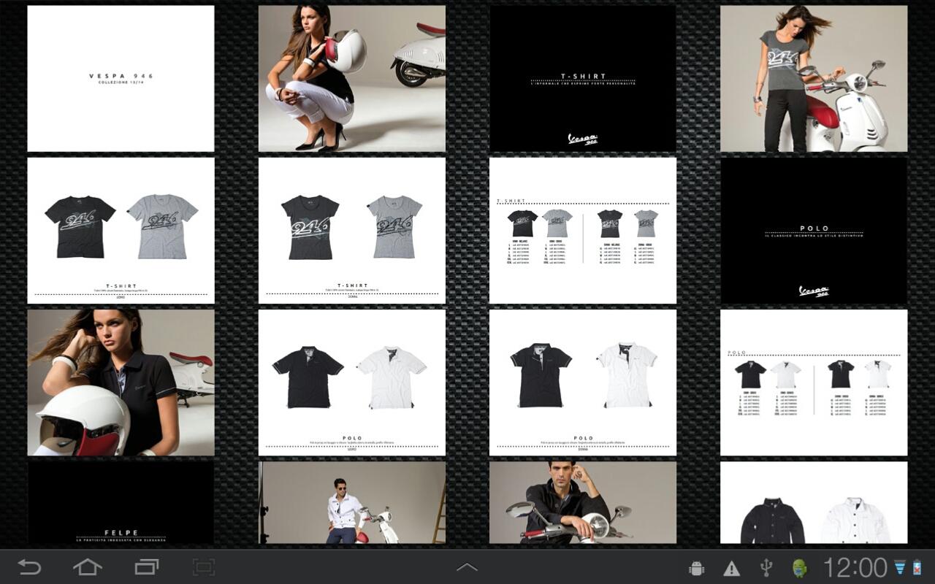935x584 pixels.
Task: Open the men's polo (UOMO) product page
Action: click(352, 383)
